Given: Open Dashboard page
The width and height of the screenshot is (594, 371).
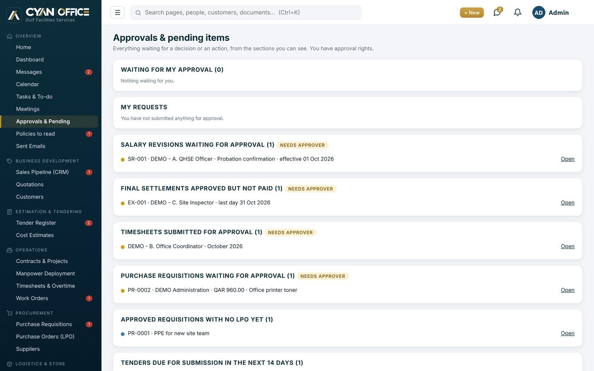Looking at the screenshot, I should 49,60.
